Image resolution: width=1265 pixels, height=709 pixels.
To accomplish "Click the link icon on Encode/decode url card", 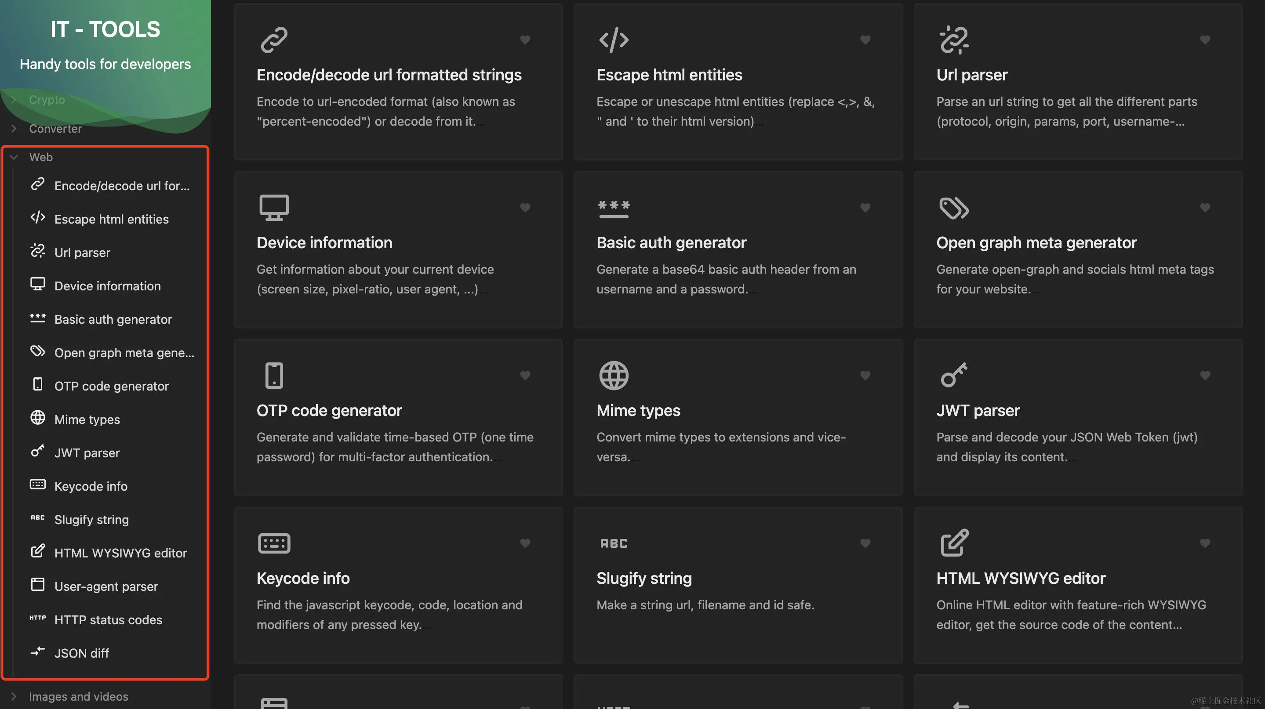I will (273, 40).
